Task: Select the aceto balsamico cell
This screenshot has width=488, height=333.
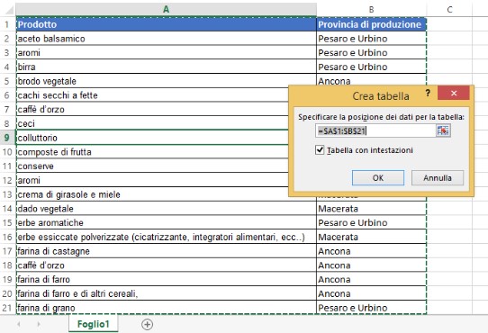Action: (x=167, y=39)
